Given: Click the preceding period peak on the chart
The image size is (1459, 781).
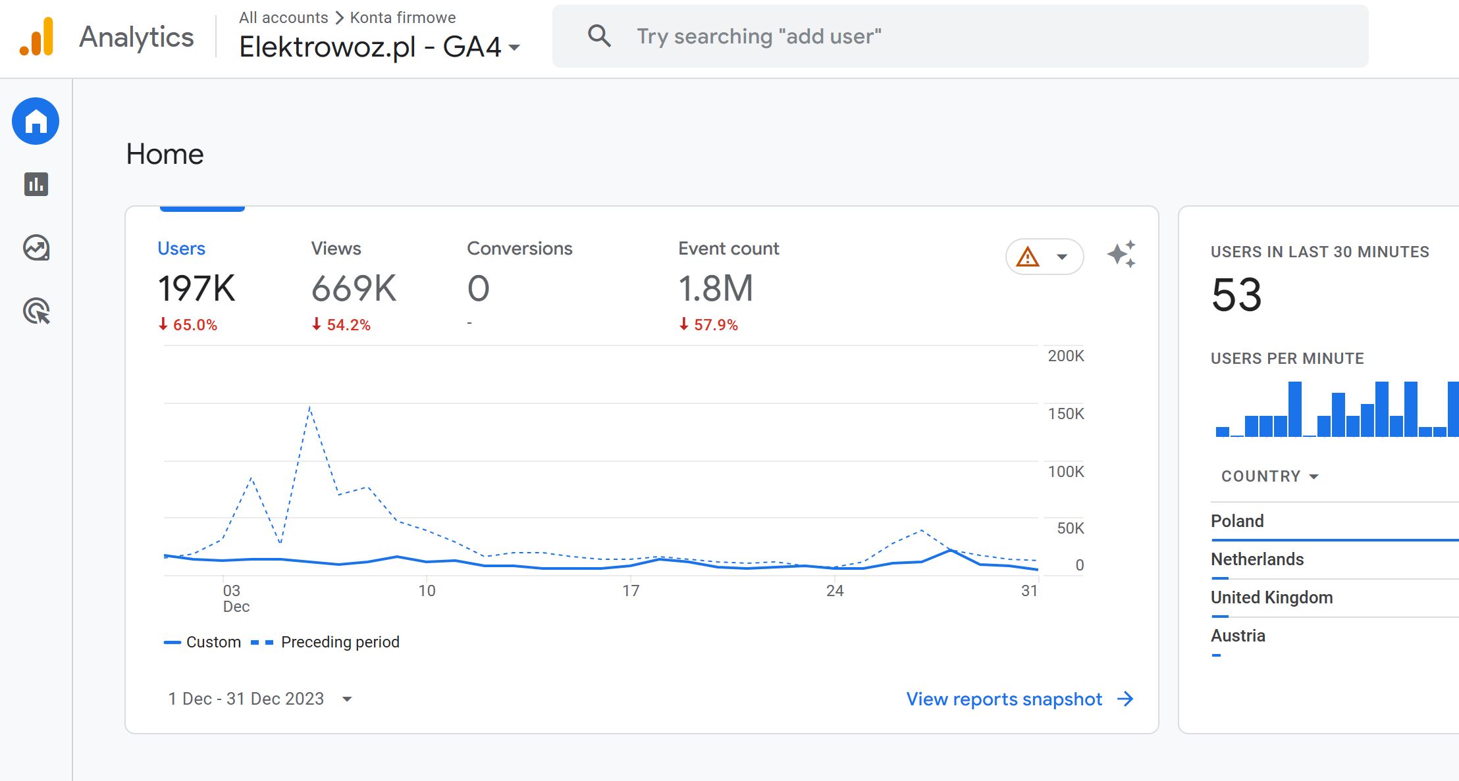Looking at the screenshot, I should (309, 407).
